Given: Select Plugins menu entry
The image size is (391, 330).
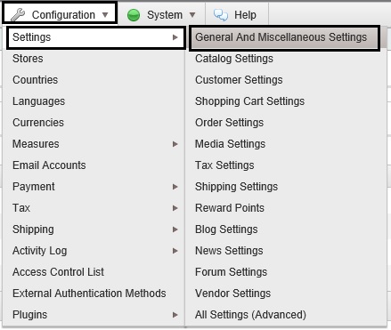Looking at the screenshot, I should (x=94, y=315).
